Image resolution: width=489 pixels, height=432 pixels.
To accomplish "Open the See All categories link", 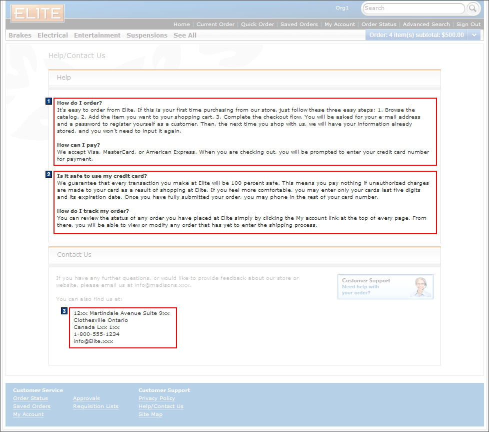I will coord(185,35).
